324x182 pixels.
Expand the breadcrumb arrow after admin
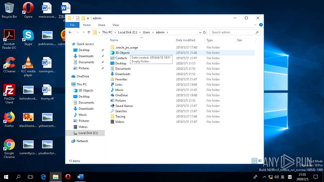167,32
